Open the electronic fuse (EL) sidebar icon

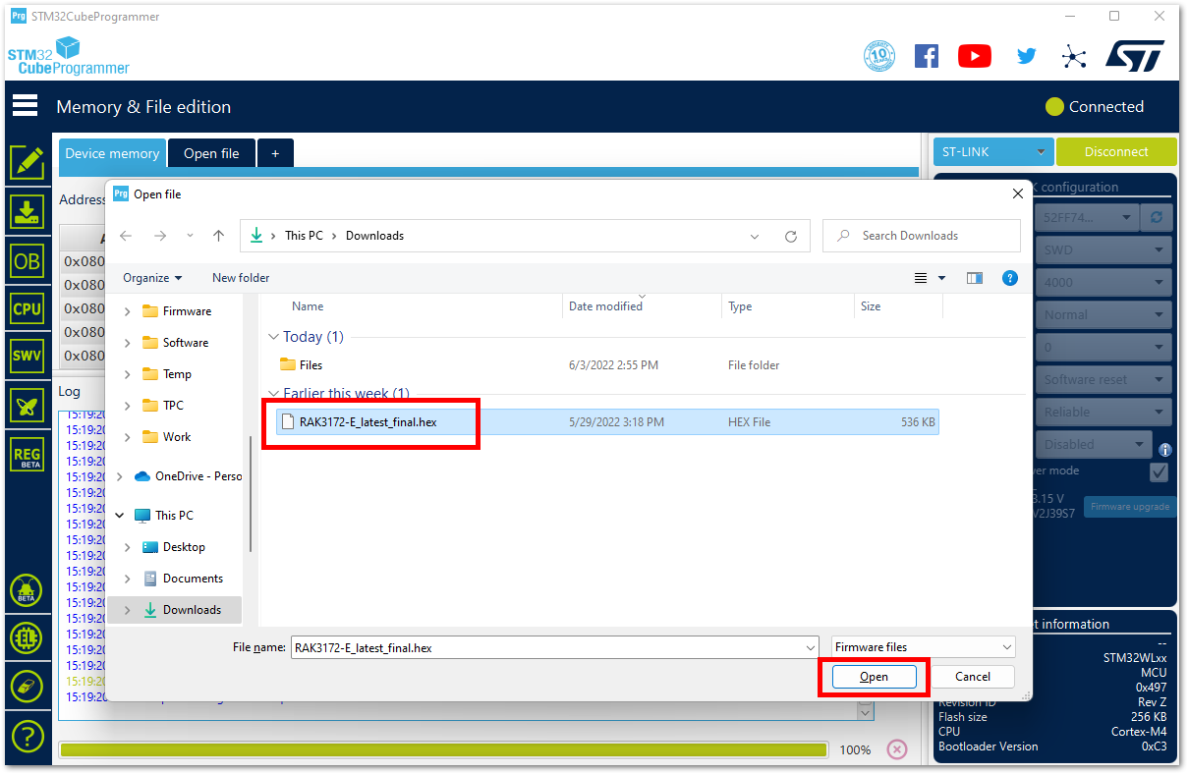tap(27, 638)
